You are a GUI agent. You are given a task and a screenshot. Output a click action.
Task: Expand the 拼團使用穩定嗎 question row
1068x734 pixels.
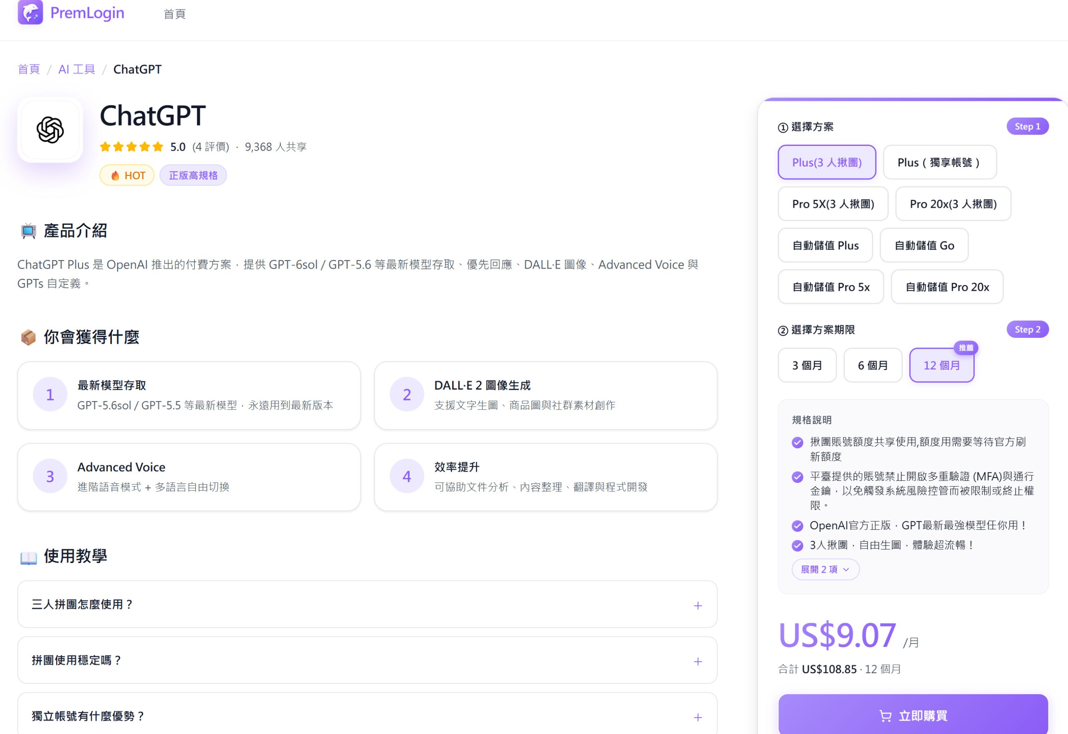367,661
